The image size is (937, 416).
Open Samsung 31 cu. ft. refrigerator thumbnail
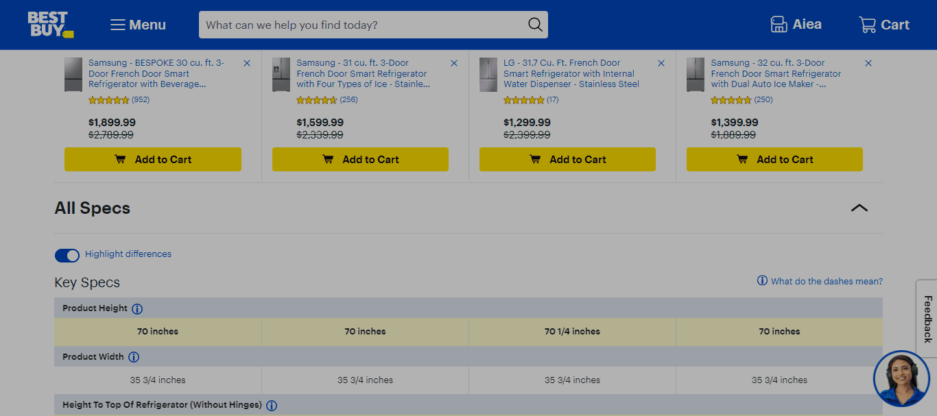pos(281,75)
